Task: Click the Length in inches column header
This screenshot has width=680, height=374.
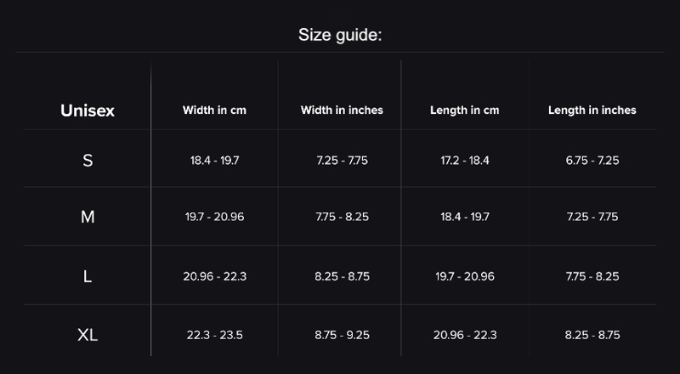Action: (592, 110)
